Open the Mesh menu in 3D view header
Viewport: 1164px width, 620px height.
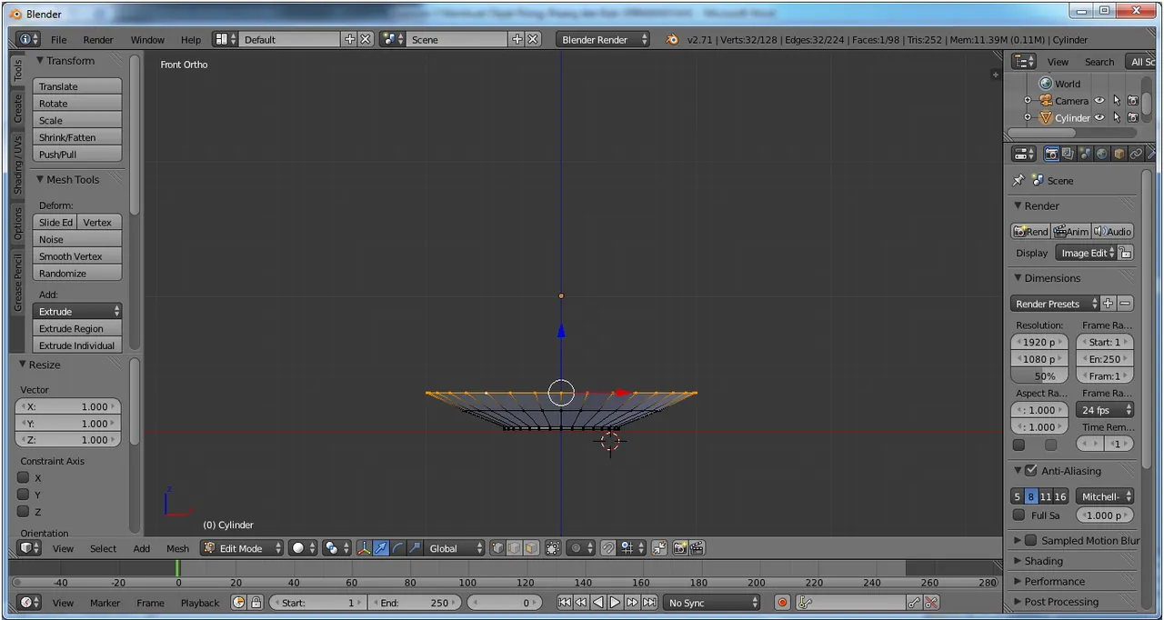click(x=177, y=548)
